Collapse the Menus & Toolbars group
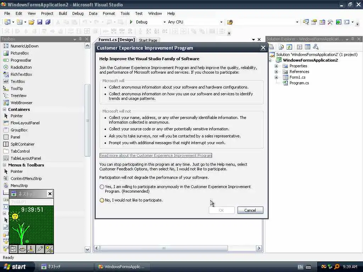The image size is (363, 272). pos(4,165)
